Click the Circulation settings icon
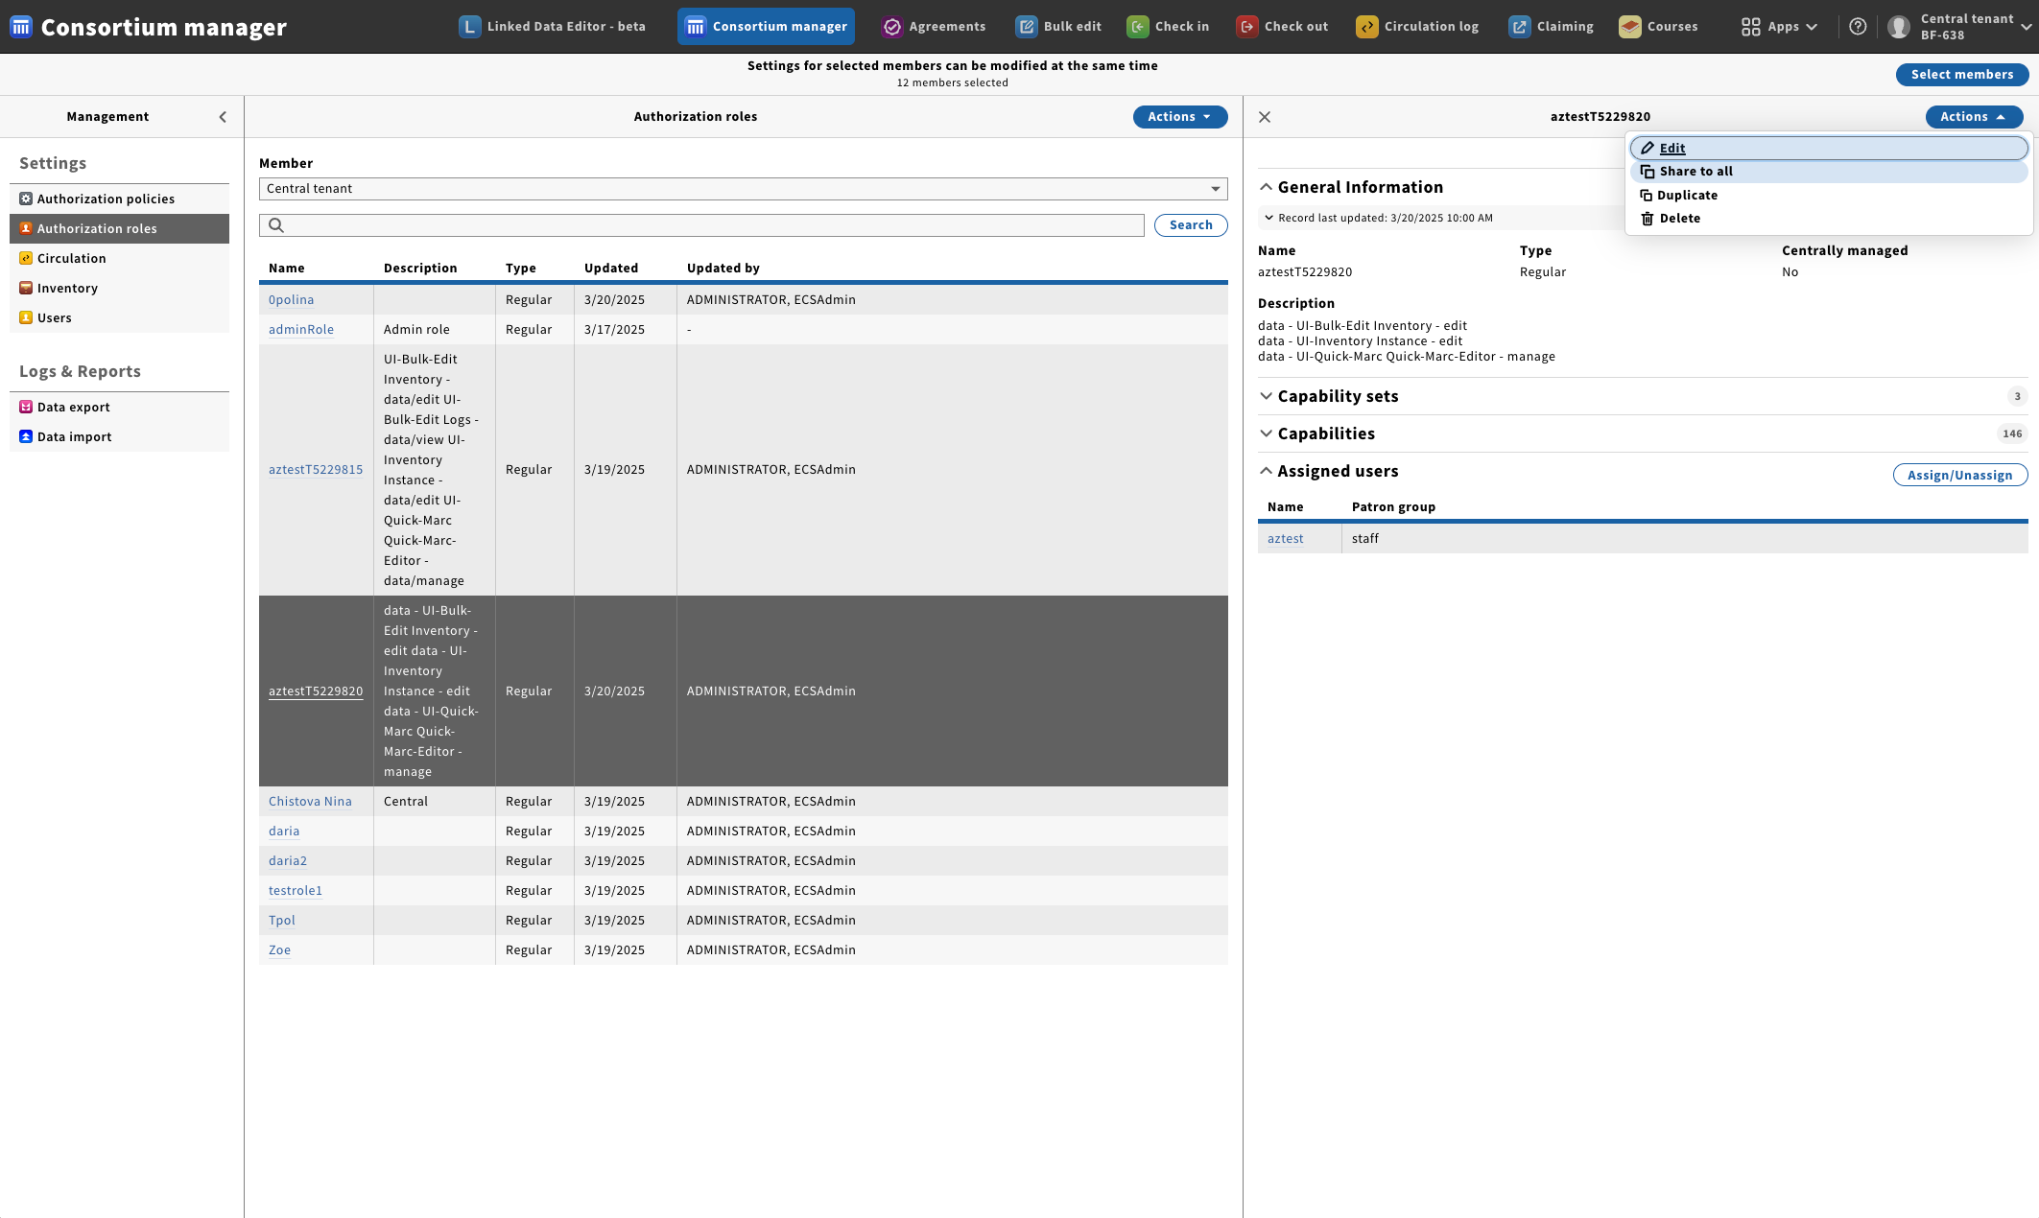 point(26,258)
